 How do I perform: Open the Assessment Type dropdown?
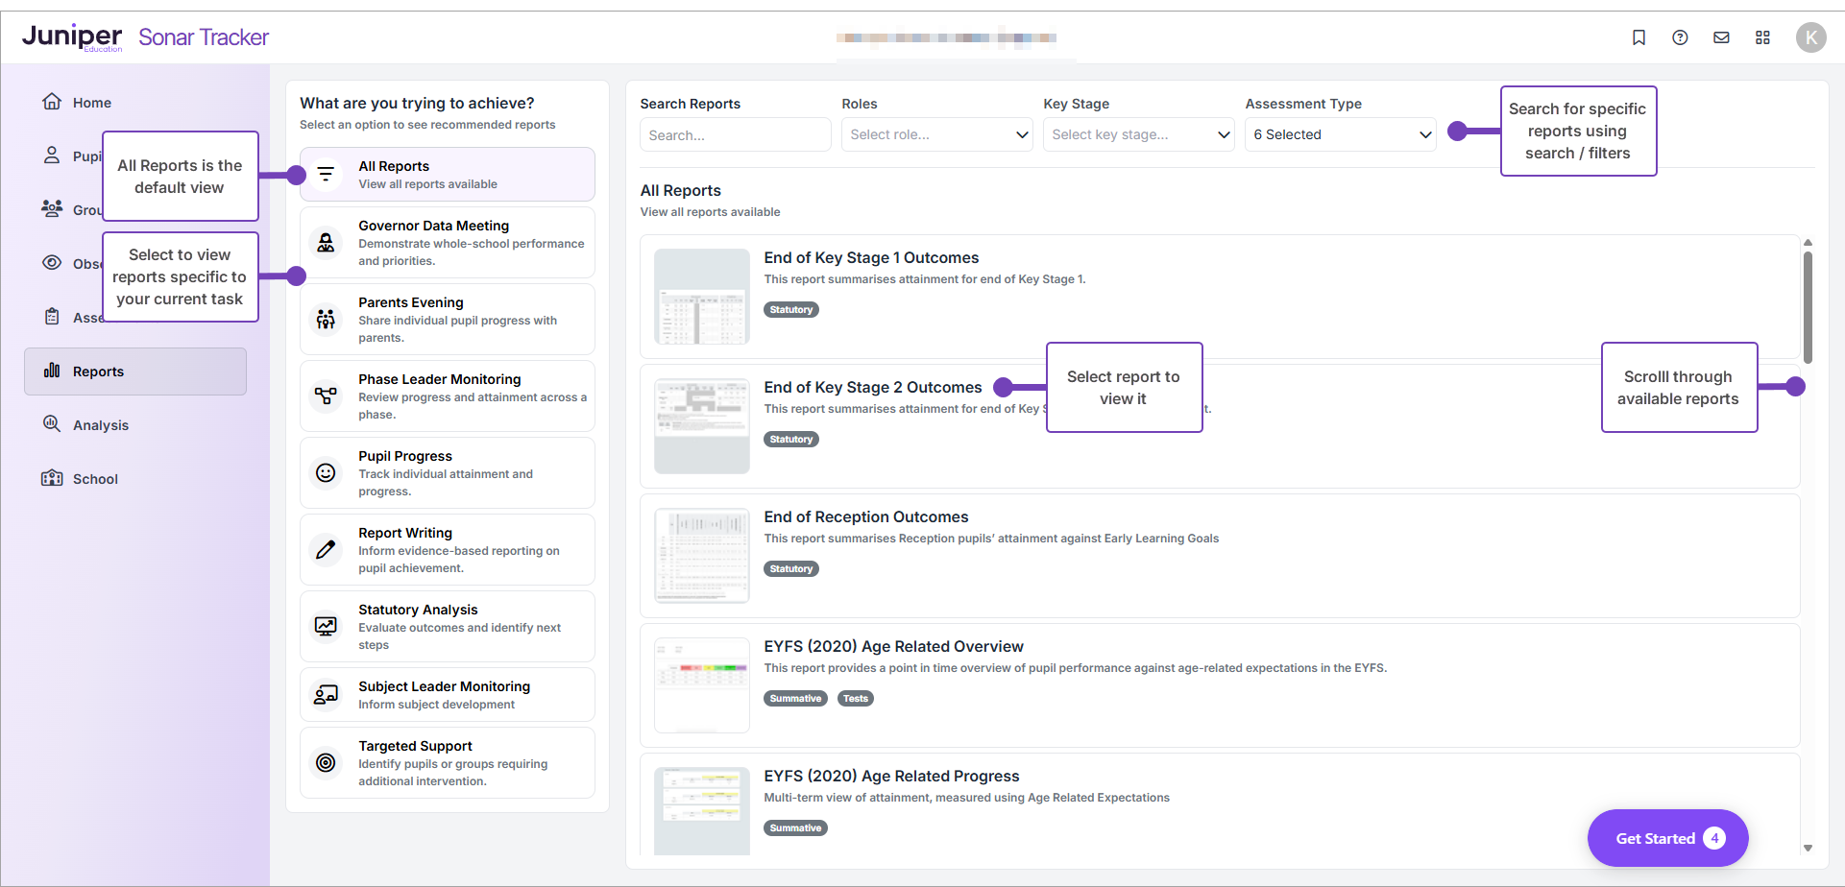click(x=1340, y=134)
